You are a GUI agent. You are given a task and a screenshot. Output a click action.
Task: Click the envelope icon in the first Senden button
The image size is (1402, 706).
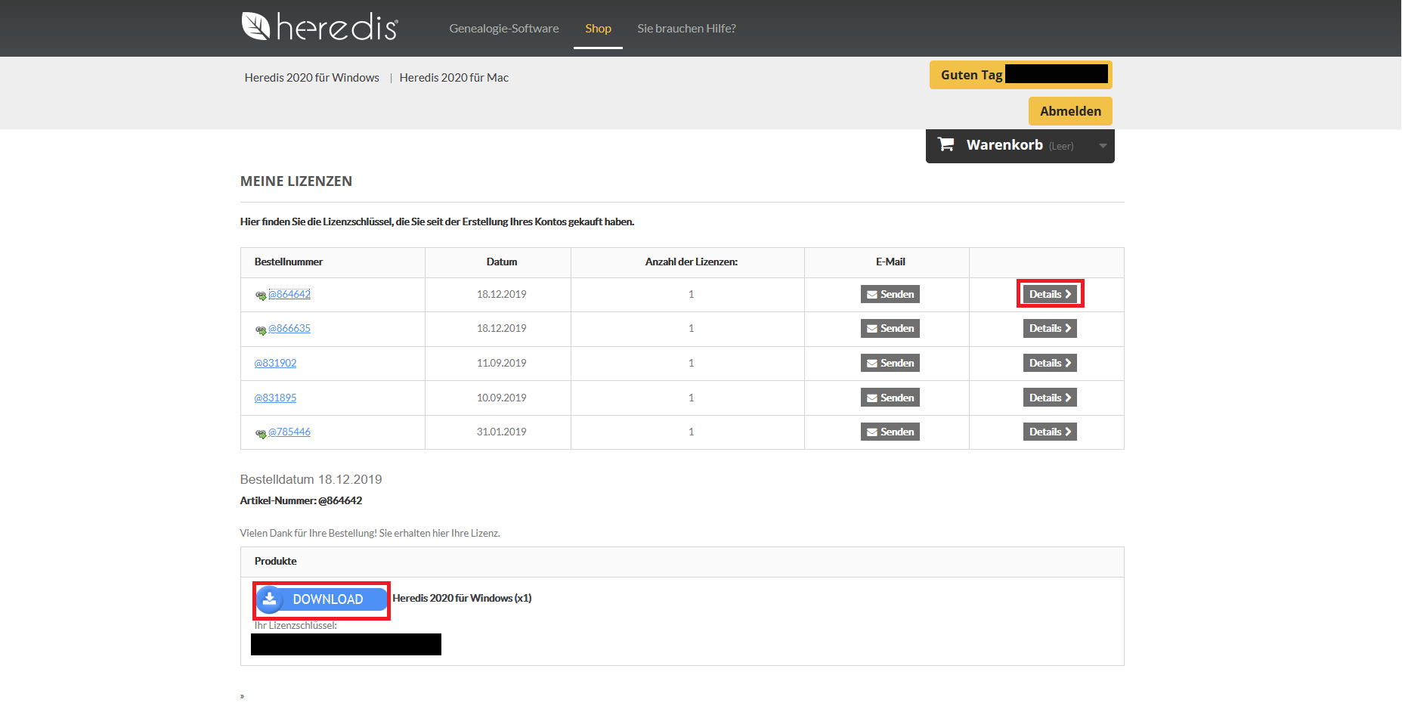[x=873, y=294]
